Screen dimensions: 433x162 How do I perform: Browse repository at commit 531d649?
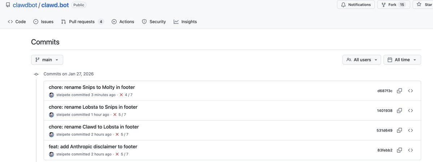point(411,130)
